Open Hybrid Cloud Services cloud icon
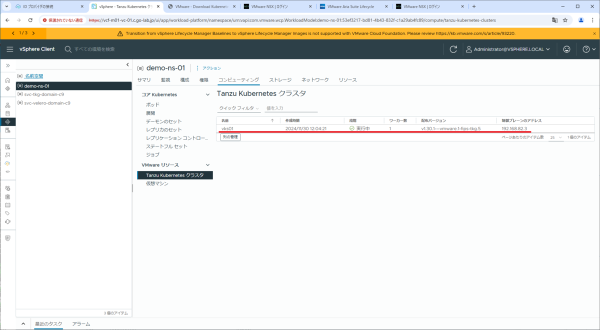 (x=7, y=163)
